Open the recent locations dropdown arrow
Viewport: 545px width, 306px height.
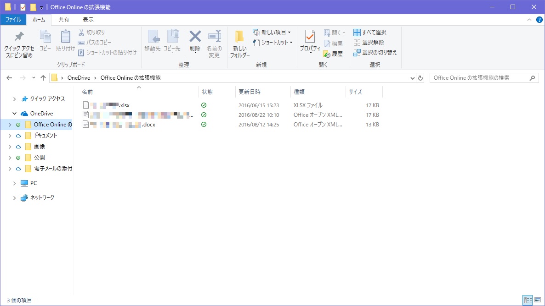pos(34,78)
